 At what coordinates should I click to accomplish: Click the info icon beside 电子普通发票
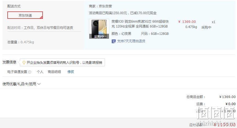click(29, 72)
